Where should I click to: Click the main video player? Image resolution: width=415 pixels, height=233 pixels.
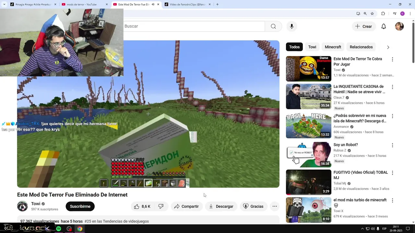pyautogui.click(x=148, y=114)
